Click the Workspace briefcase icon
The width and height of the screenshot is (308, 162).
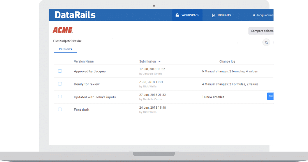coord(177,15)
